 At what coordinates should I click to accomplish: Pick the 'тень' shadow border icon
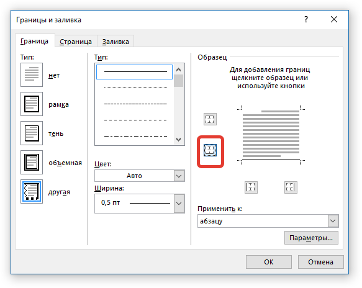click(x=32, y=133)
